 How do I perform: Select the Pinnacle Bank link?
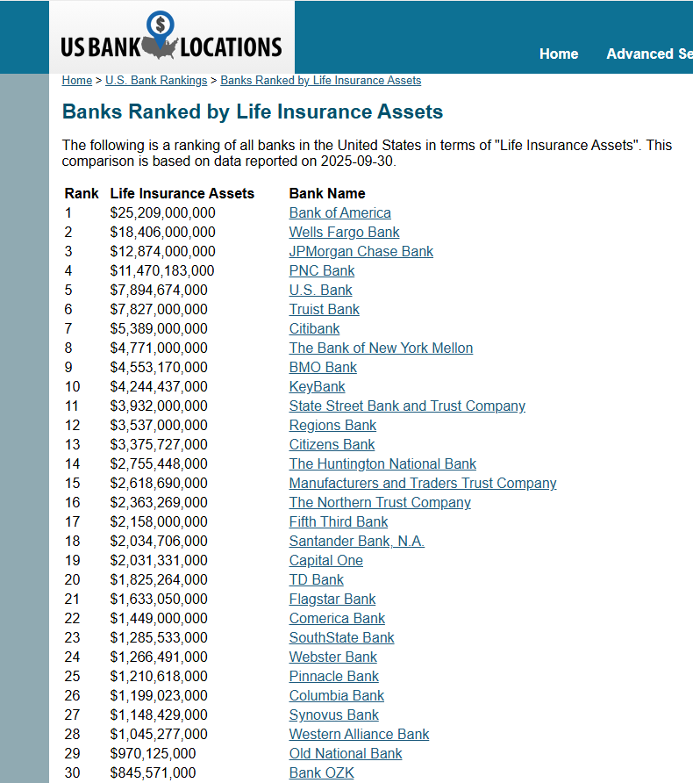coord(333,676)
